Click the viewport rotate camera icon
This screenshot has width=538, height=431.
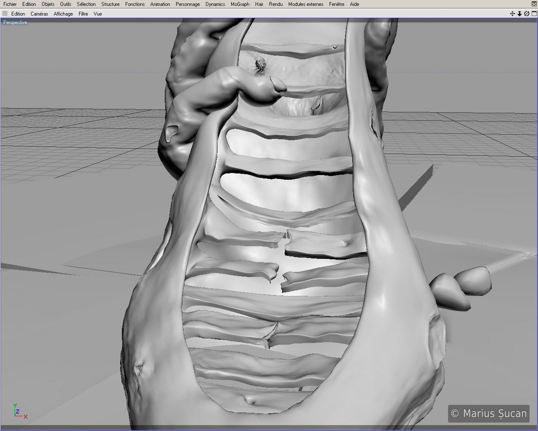pyautogui.click(x=527, y=14)
